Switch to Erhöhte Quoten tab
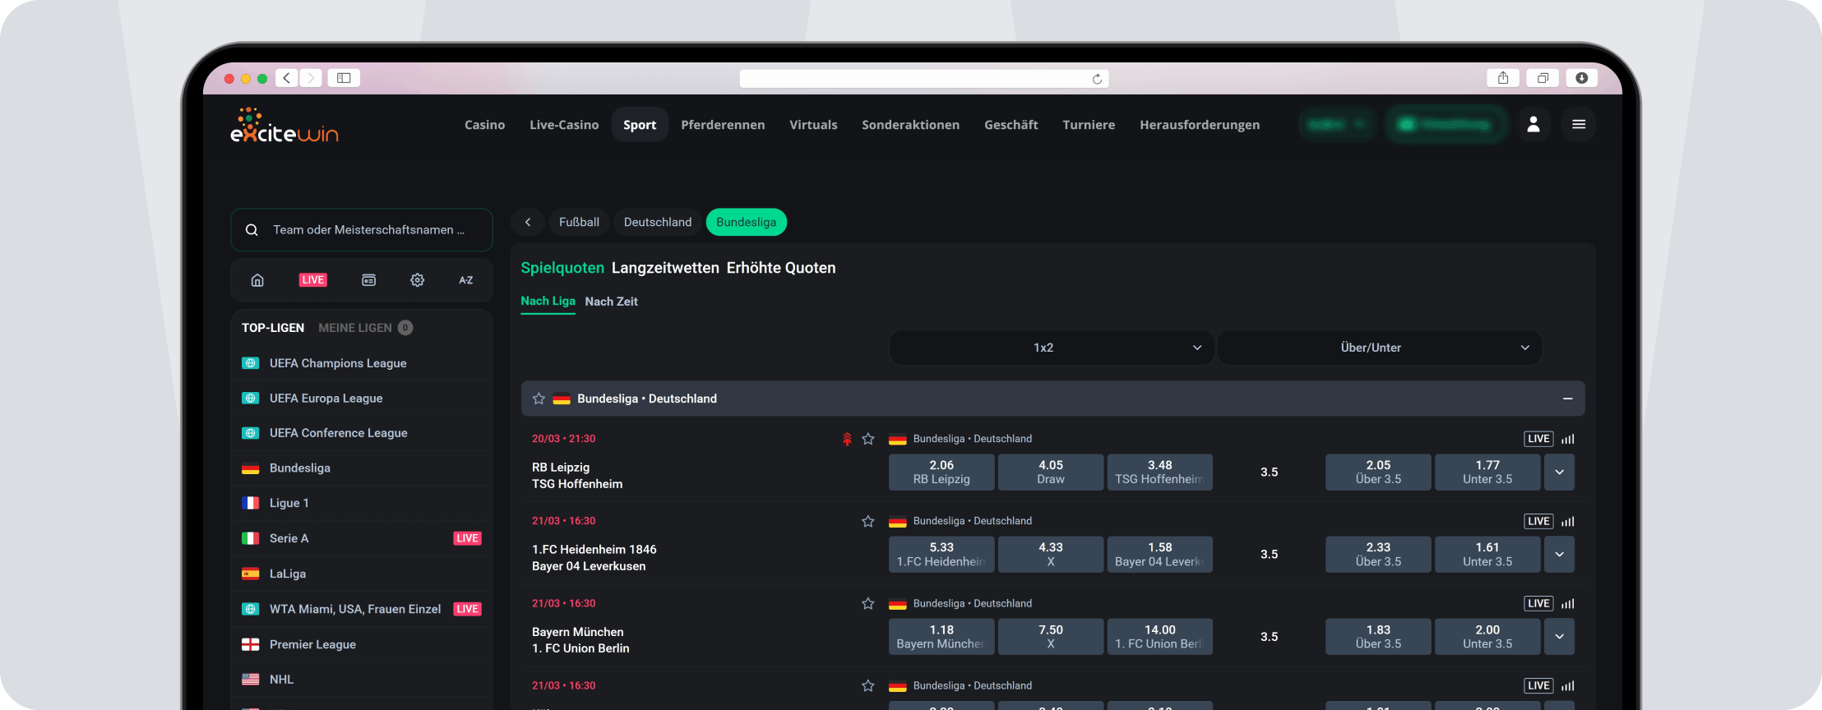 click(781, 268)
